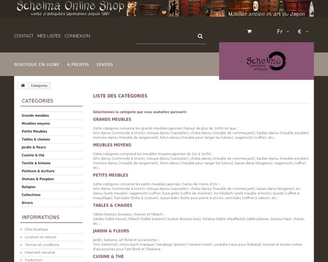Open the shopping cart icon
This screenshot has height=262, width=328.
(x=249, y=32)
